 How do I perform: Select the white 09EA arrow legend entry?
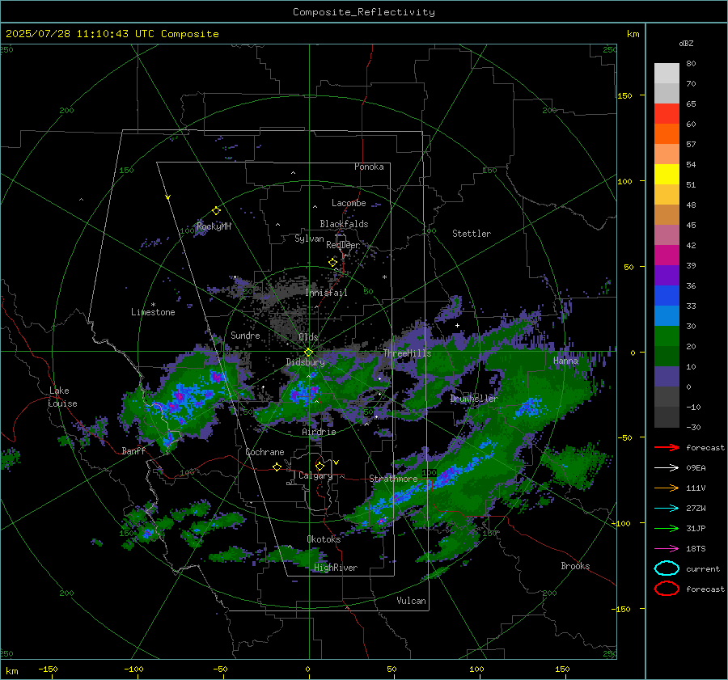tap(667, 468)
